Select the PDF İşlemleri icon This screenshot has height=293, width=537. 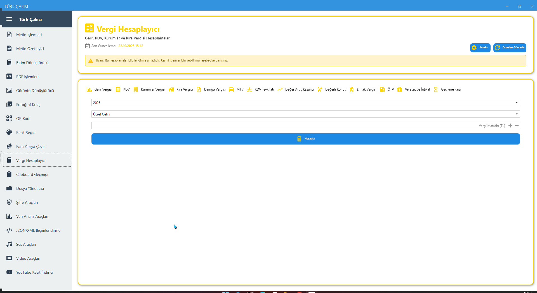9,77
